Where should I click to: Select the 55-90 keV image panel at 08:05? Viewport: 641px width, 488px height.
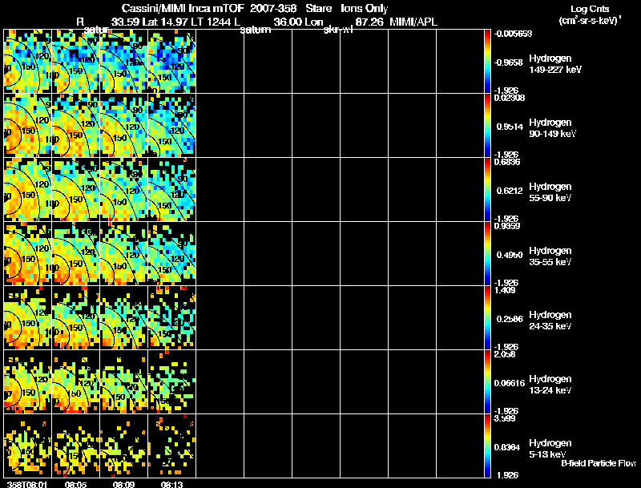pos(75,190)
